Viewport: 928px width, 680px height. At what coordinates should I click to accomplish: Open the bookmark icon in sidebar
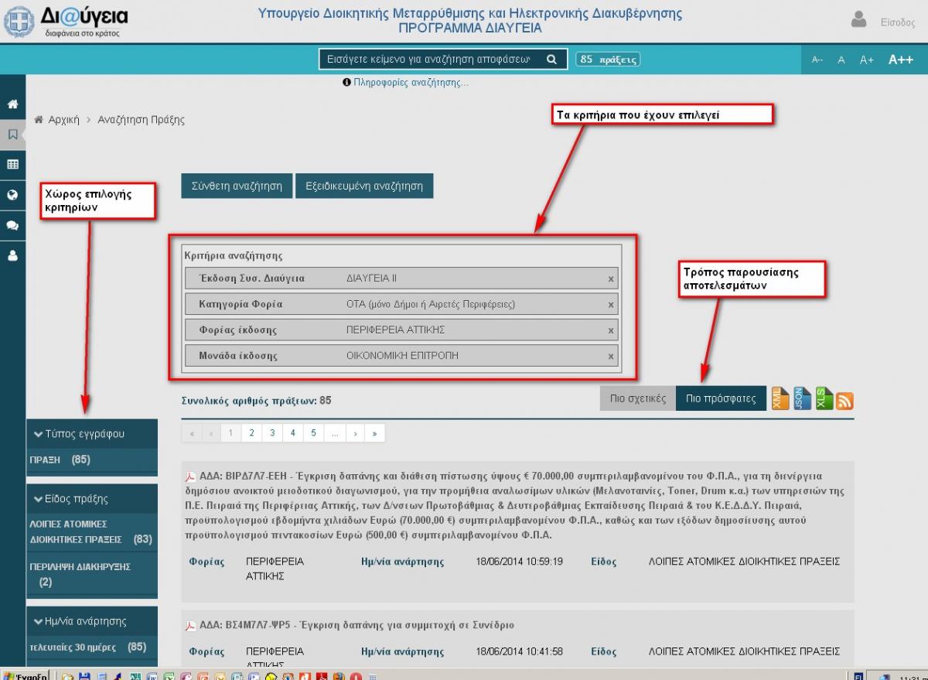click(x=12, y=135)
